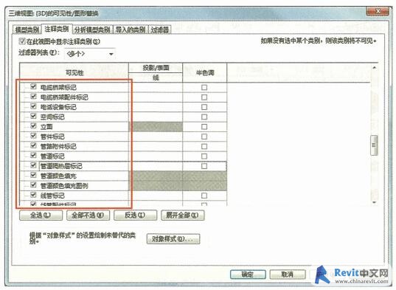Click the category list scrollbar down arrow
Screen dimensions: 396x290
pos(375,202)
